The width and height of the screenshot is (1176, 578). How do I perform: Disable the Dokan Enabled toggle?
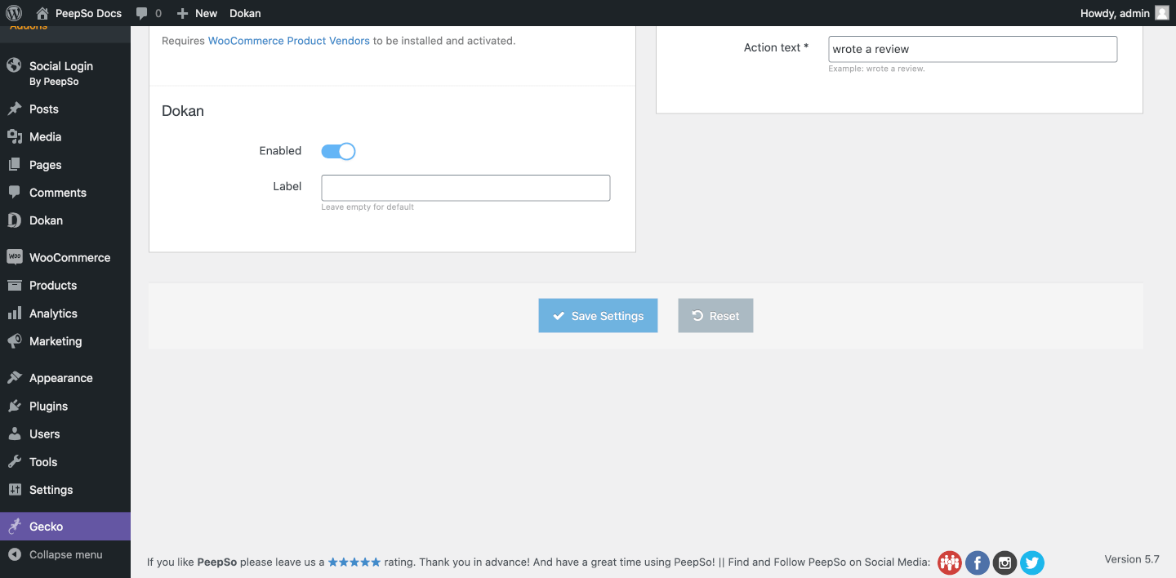pyautogui.click(x=338, y=151)
